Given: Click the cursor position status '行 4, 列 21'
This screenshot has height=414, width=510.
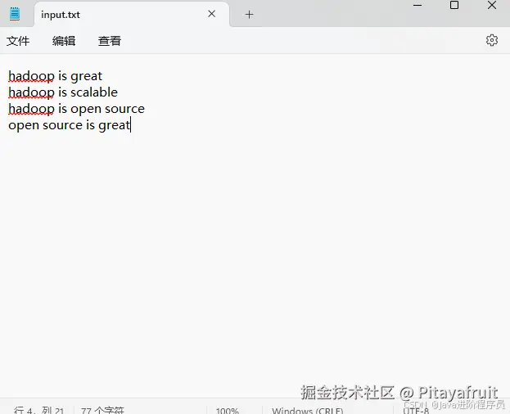Looking at the screenshot, I should [39, 410].
